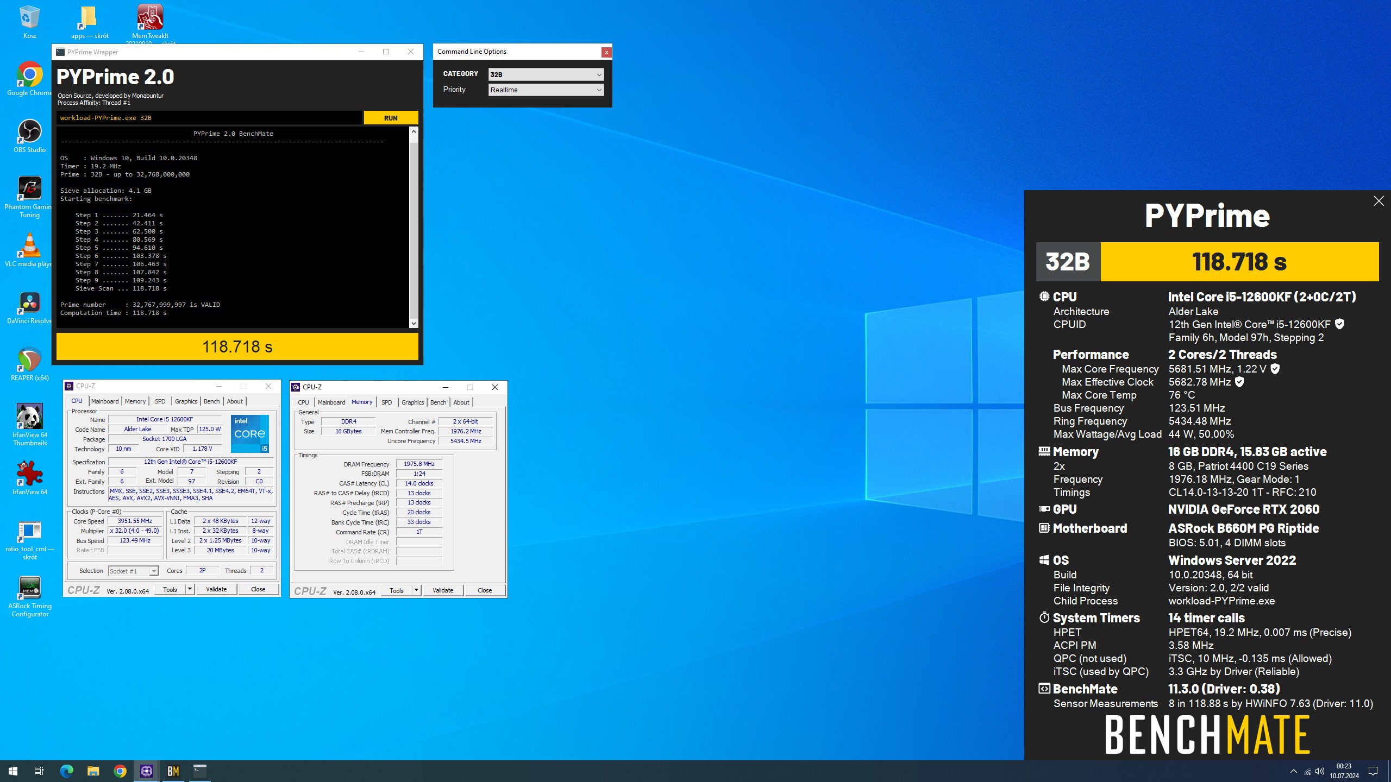The height and width of the screenshot is (782, 1391).
Task: Click Tools button in left CPU-Z window
Action: (x=170, y=589)
